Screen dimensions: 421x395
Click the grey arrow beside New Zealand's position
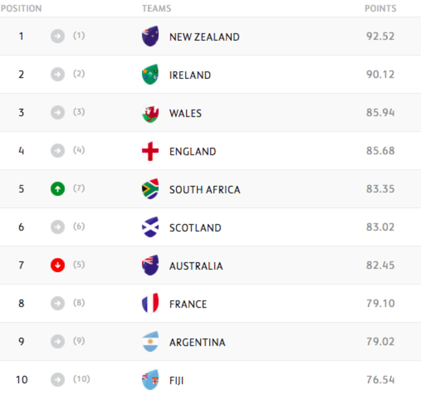coord(58,36)
